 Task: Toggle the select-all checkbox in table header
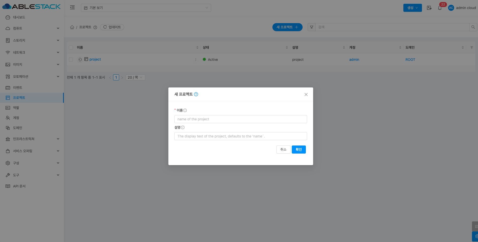(71, 47)
